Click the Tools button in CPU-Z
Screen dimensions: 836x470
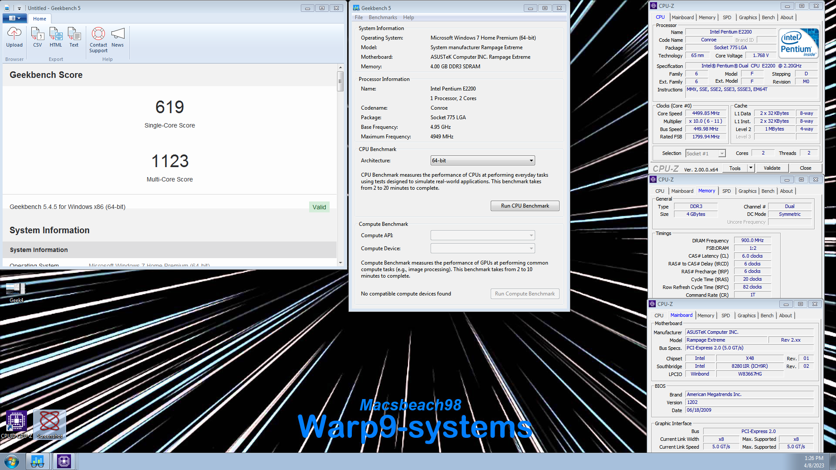click(x=735, y=168)
